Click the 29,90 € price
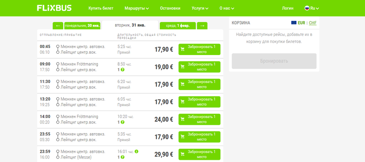 pyautogui.click(x=164, y=154)
